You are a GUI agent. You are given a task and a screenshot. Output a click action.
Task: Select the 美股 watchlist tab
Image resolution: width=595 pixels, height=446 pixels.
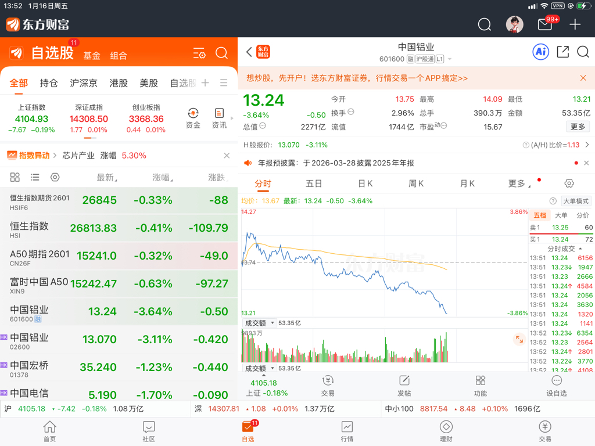click(x=149, y=83)
